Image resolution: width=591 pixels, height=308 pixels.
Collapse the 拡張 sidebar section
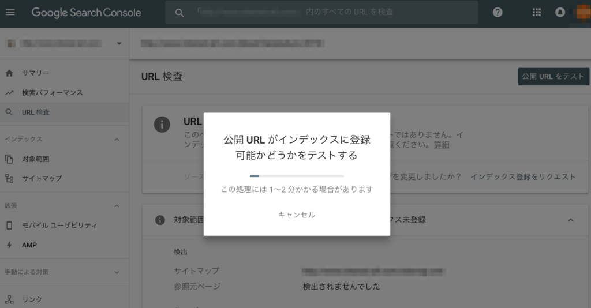117,206
